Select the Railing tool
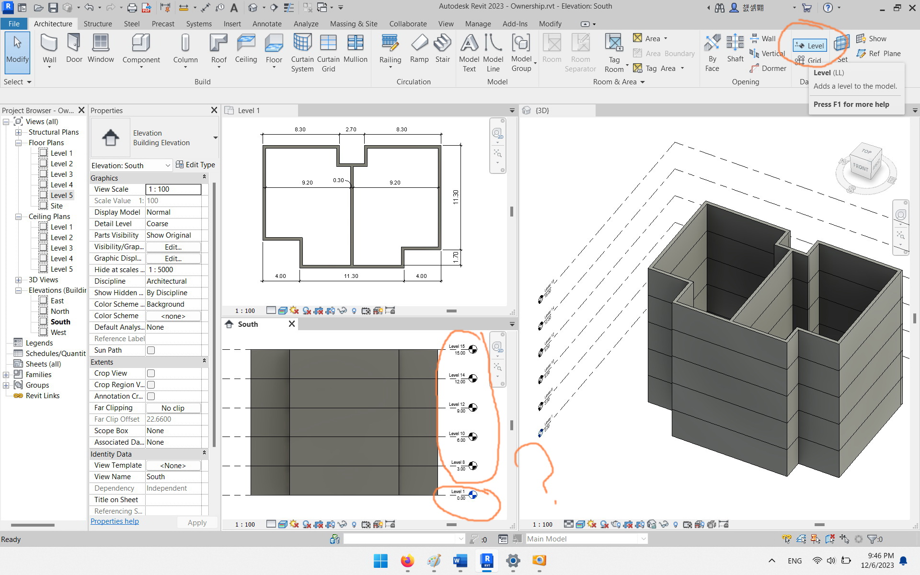920x575 pixels. 390,48
